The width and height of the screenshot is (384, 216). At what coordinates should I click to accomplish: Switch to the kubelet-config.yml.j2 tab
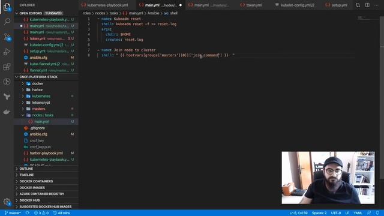tap(295, 5)
